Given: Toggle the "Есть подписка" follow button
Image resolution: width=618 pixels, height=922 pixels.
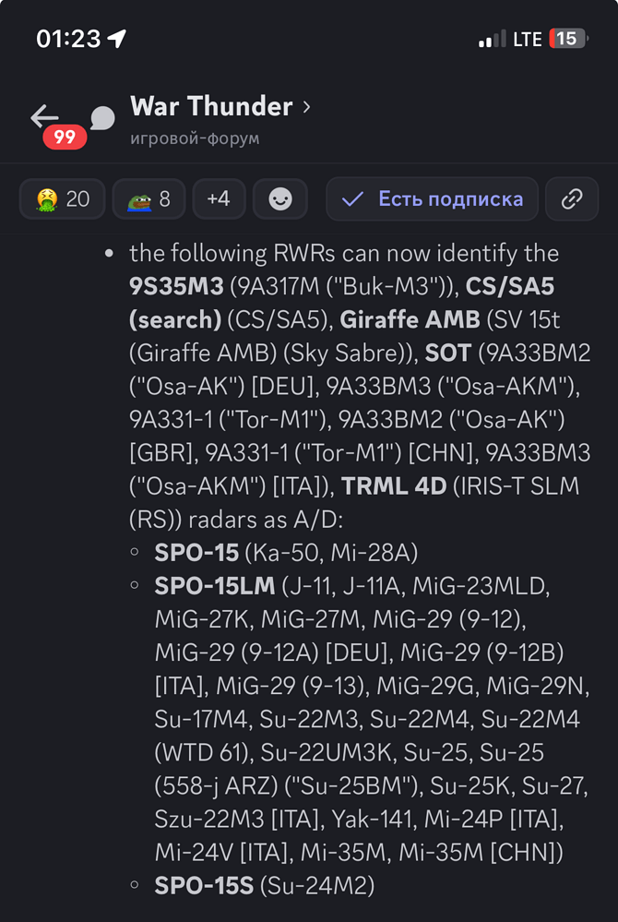Looking at the screenshot, I should pos(432,198).
